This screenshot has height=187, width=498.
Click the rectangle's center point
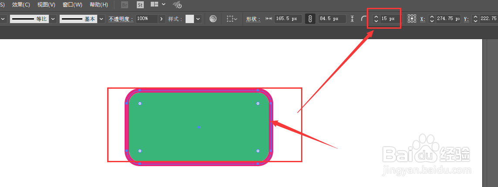pyautogui.click(x=199, y=127)
